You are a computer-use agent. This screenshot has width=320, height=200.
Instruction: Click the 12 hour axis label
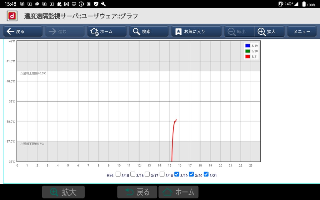point(139,166)
